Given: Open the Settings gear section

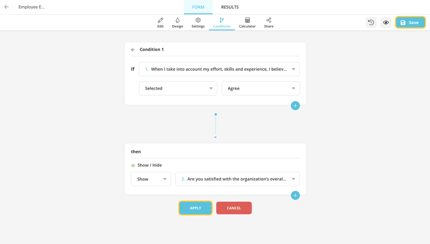Looking at the screenshot, I should click(198, 23).
